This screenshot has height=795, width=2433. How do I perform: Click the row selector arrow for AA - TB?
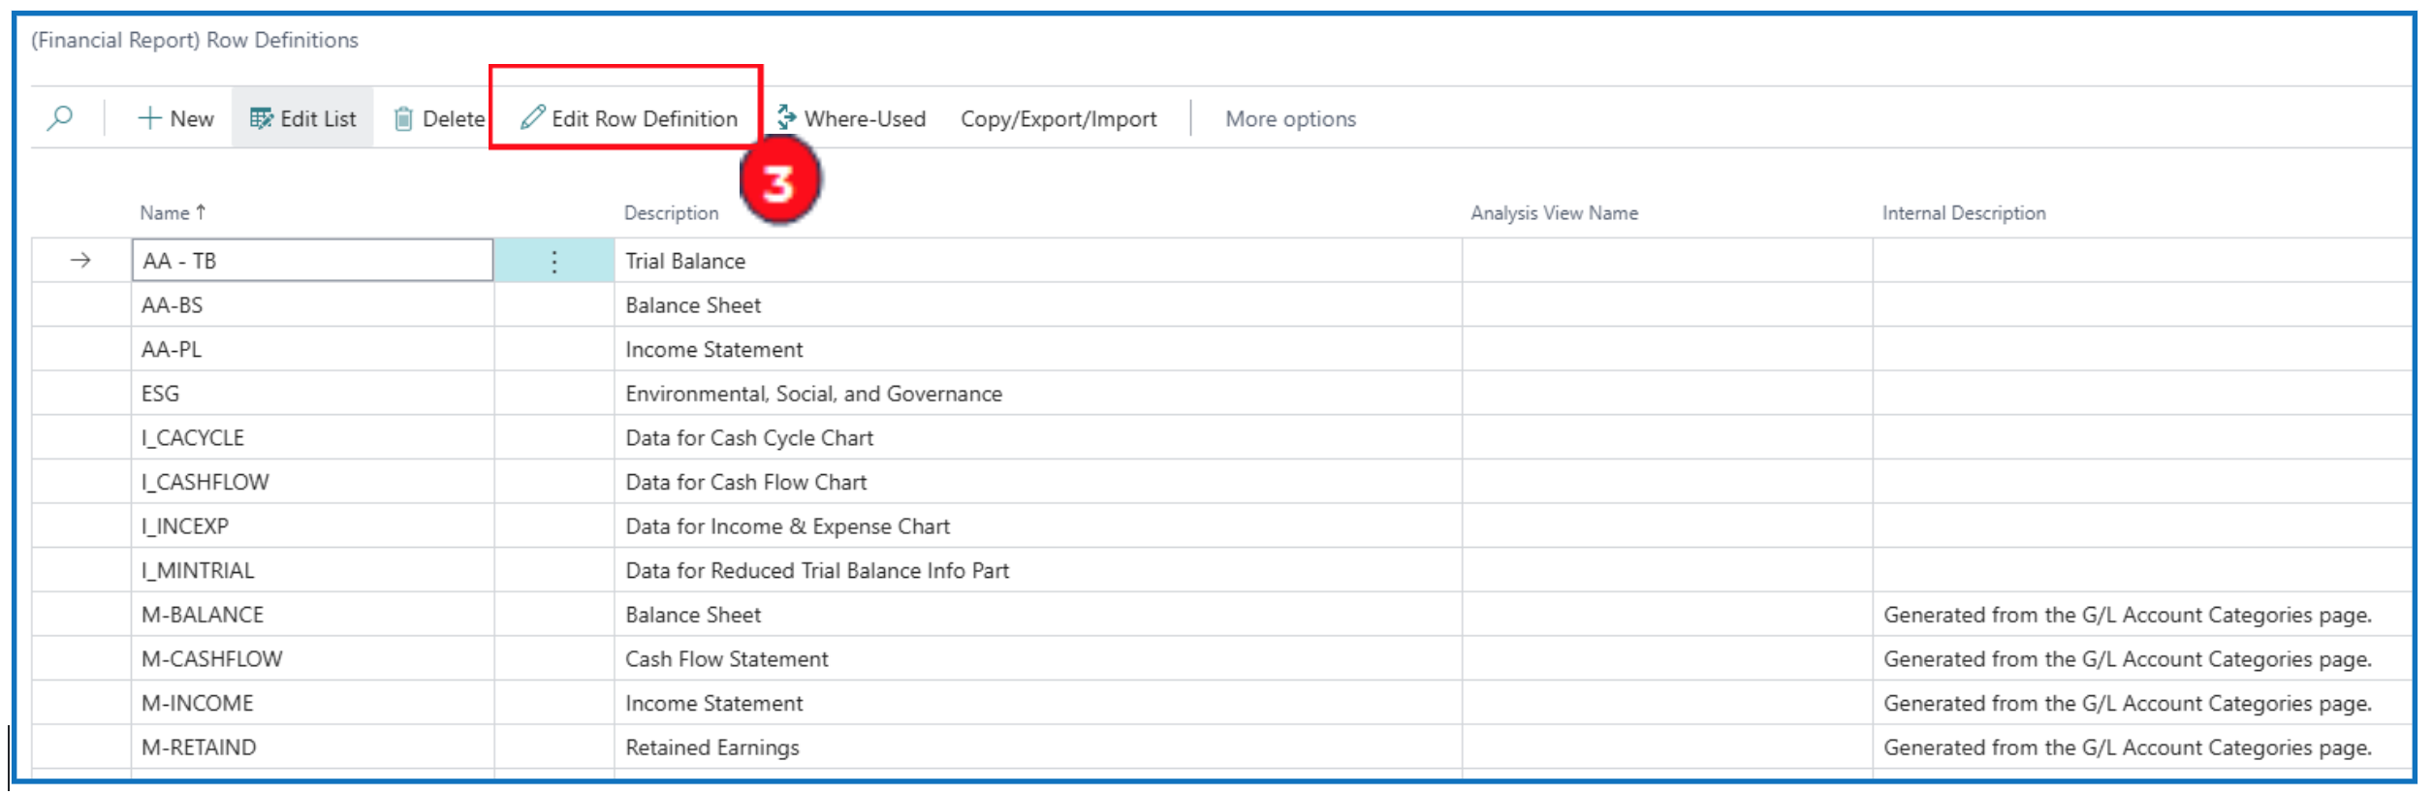coord(80,261)
